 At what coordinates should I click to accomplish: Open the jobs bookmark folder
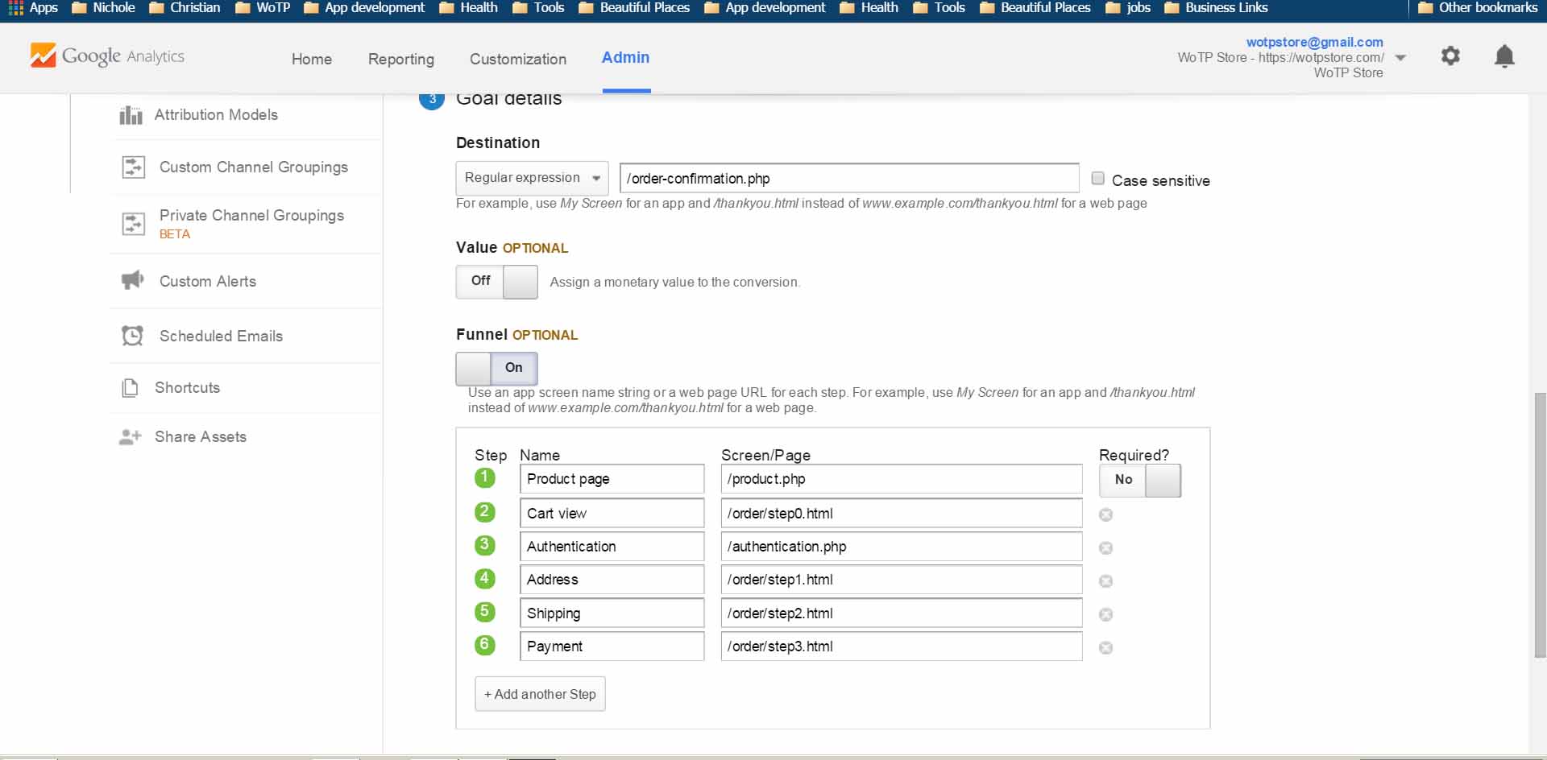pos(1128,7)
